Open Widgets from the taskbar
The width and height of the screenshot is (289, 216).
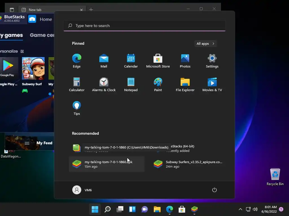click(x=132, y=209)
